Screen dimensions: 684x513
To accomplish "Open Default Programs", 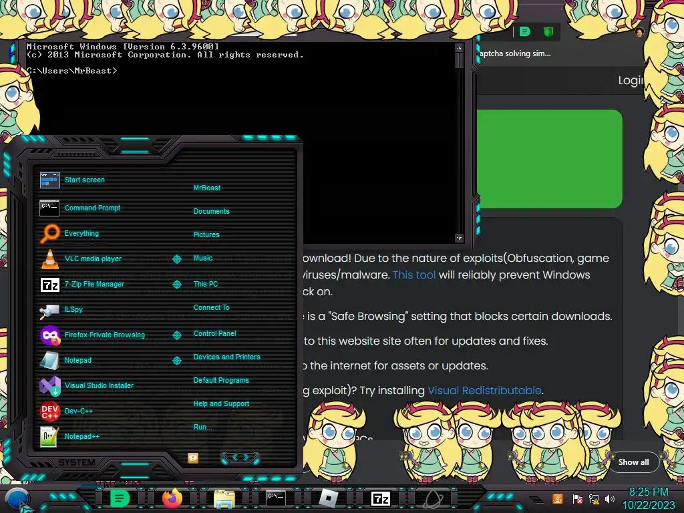I will coord(220,380).
